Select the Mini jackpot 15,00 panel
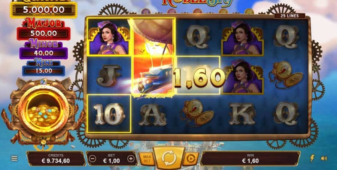 pyautogui.click(x=44, y=70)
